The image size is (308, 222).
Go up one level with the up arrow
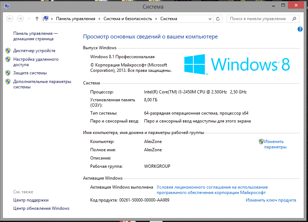click(37, 19)
